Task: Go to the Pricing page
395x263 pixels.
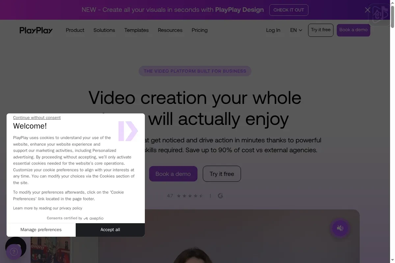Action: point(199,30)
